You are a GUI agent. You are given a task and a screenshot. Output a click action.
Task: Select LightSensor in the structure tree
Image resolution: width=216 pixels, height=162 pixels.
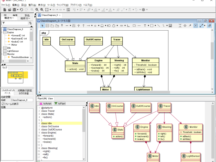pyautogui.click(x=13, y=51)
